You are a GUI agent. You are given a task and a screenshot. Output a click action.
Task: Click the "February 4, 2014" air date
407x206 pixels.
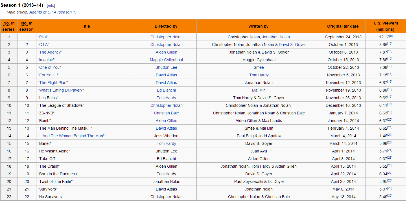click(343, 128)
